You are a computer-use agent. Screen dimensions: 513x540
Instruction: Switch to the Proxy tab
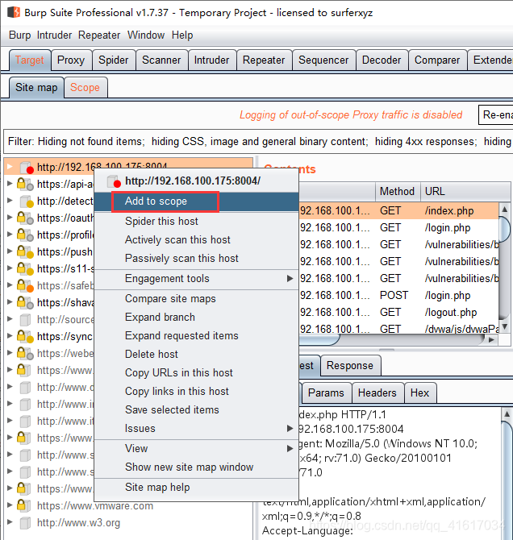(71, 60)
